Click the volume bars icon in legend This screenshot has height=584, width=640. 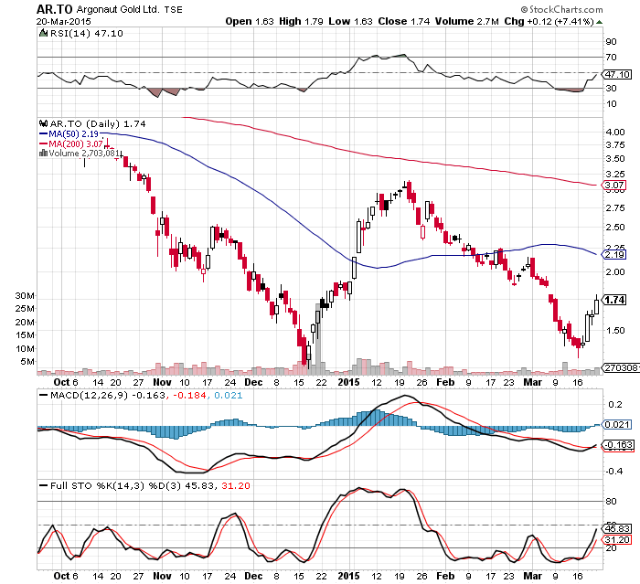43,153
